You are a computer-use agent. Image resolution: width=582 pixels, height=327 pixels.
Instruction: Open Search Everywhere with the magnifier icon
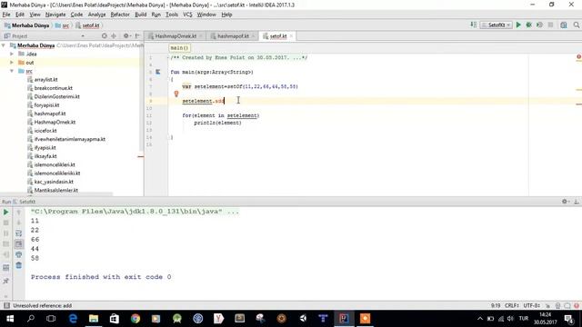[x=576, y=25]
